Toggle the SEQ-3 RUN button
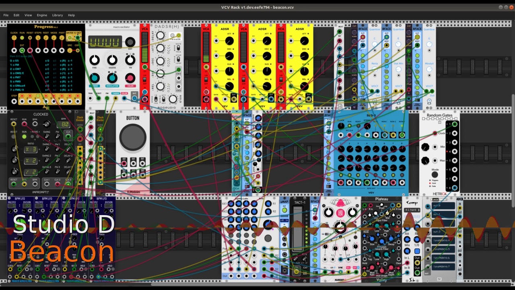Image resolution: width=515 pixels, height=290 pixels. tap(349, 126)
